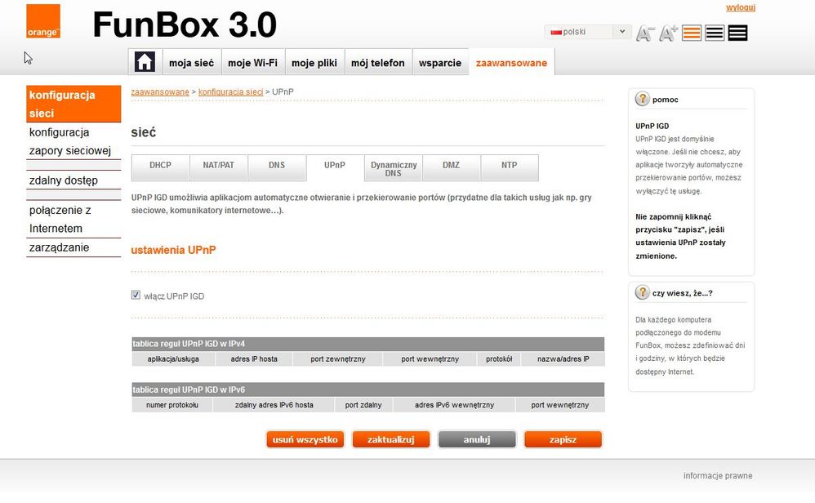Click the 'numer protokołu' column header

click(172, 405)
